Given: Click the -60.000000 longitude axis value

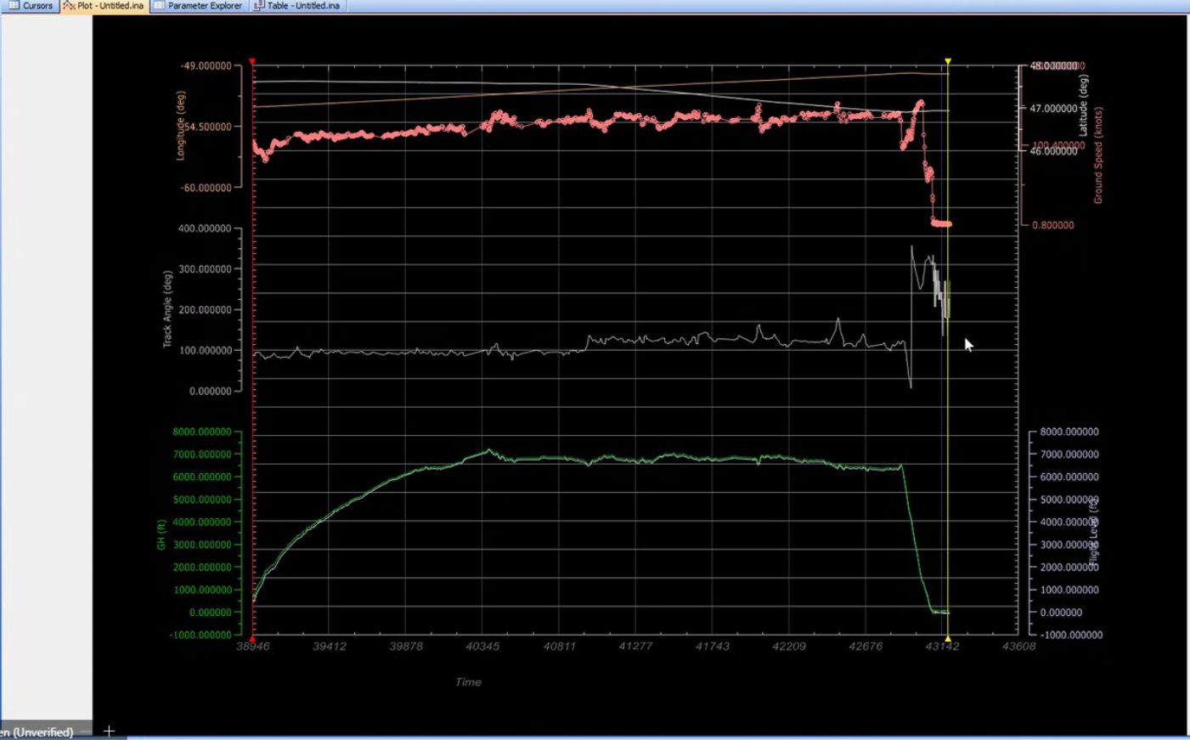Looking at the screenshot, I should tap(206, 188).
